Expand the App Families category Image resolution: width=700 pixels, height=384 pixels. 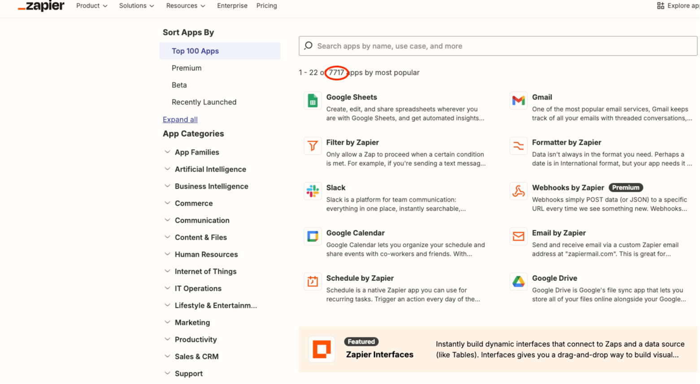(191, 152)
